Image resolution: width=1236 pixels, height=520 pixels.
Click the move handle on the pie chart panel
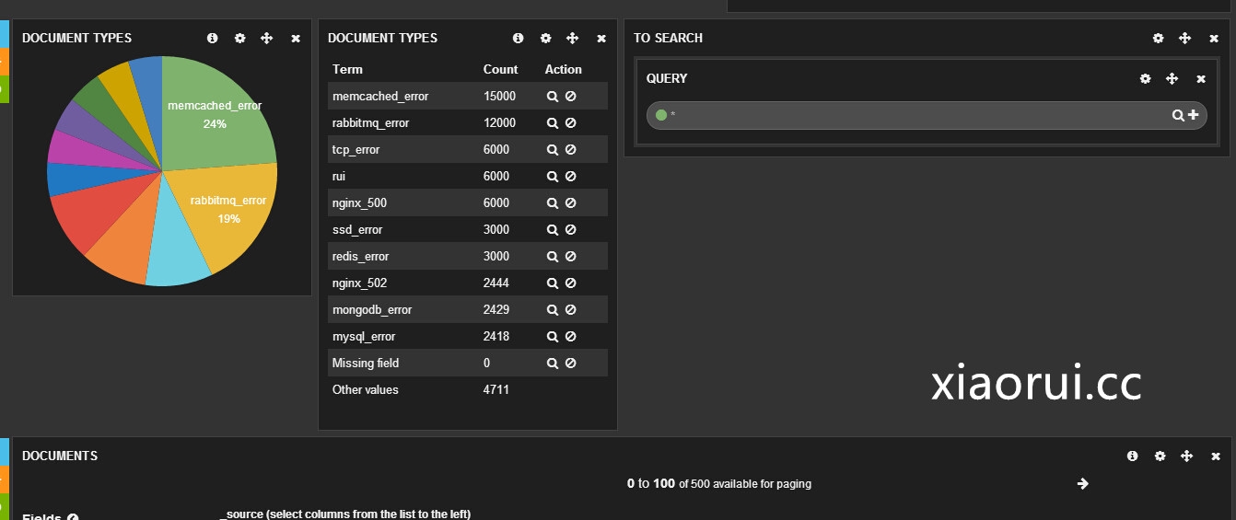click(x=267, y=39)
